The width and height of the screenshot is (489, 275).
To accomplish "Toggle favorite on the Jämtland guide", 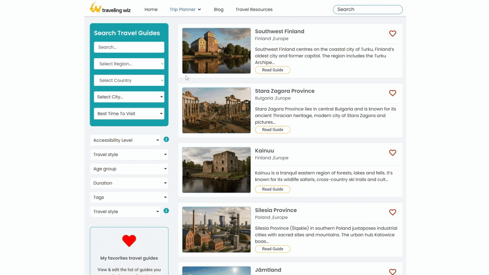I will [x=392, y=272].
